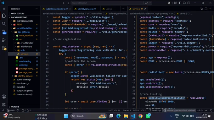Open the Customize Layout icon
This screenshot has width=214, height=120.
click(x=176, y=3)
